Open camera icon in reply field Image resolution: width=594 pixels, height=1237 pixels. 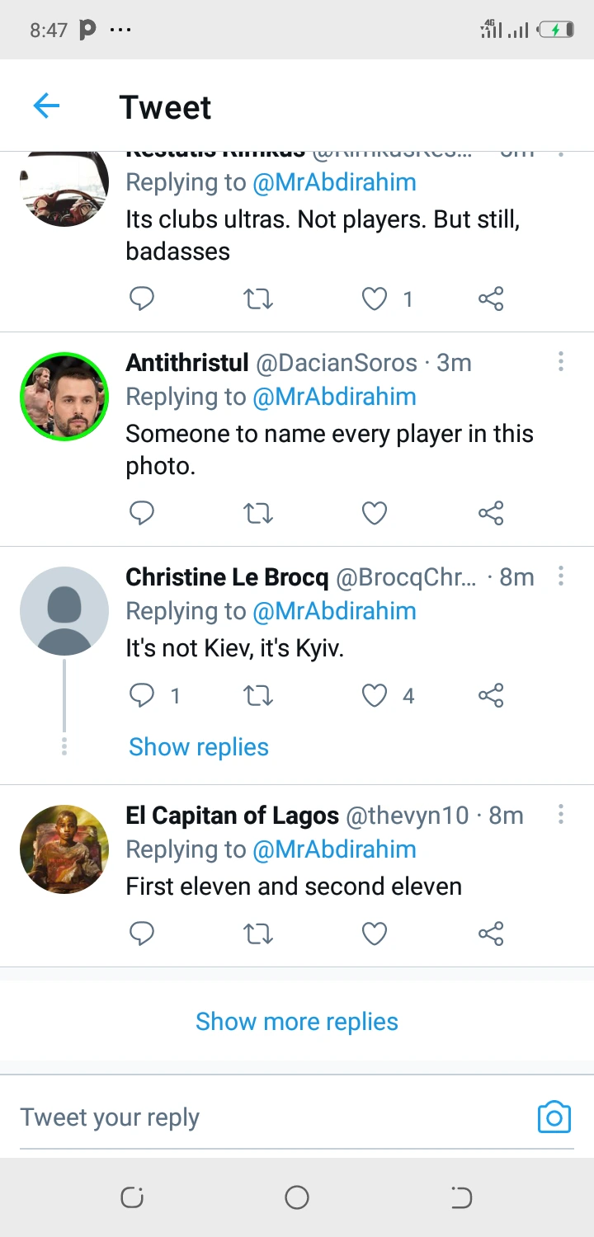554,1117
